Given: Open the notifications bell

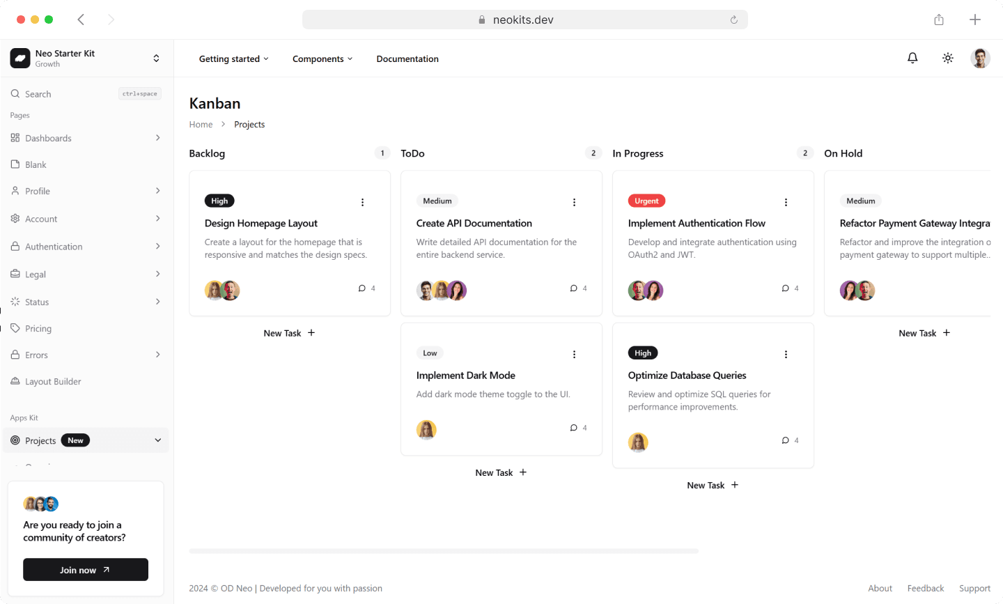Looking at the screenshot, I should pyautogui.click(x=912, y=59).
